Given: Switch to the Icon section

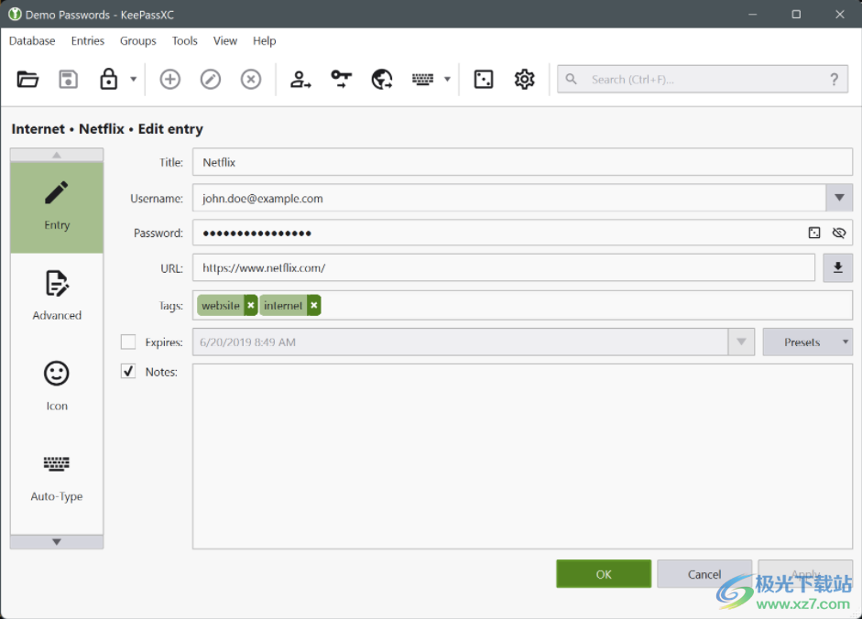Looking at the screenshot, I should pyautogui.click(x=57, y=387).
